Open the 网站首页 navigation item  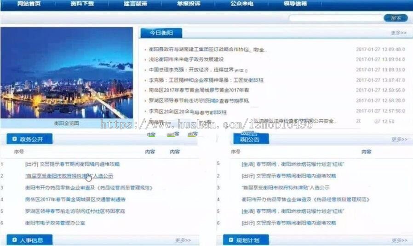click(x=29, y=4)
